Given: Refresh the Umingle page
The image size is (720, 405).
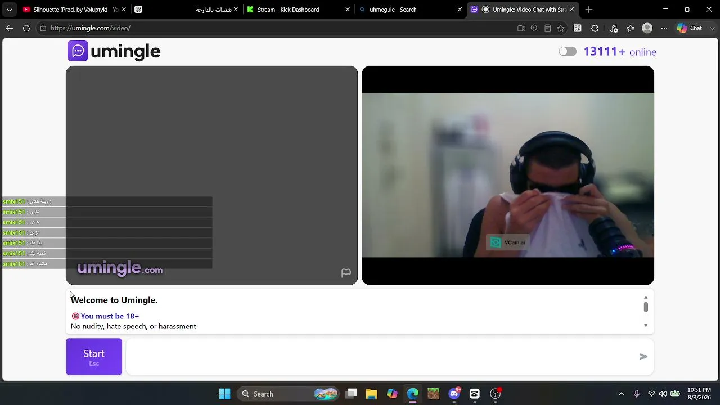Looking at the screenshot, I should (26, 28).
